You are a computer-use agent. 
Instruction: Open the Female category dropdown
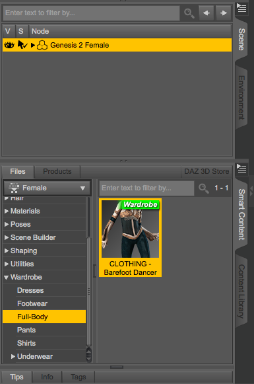coord(48,188)
